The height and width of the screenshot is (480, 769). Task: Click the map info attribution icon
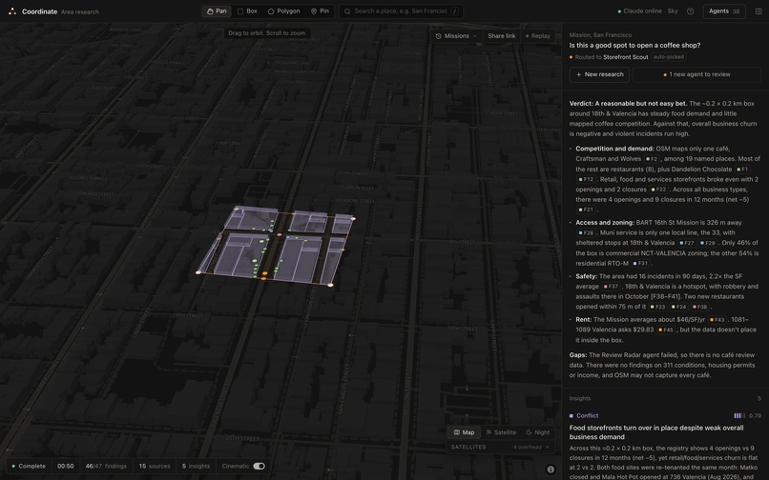(551, 470)
